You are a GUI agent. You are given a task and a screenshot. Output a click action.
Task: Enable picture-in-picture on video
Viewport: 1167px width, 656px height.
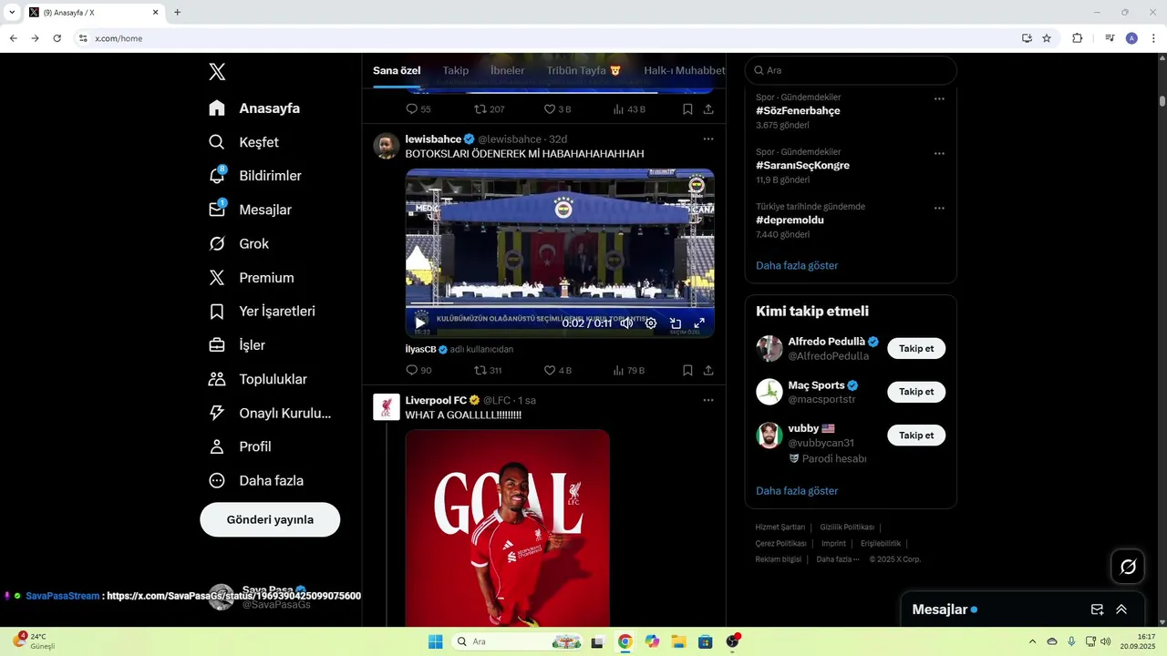click(676, 323)
